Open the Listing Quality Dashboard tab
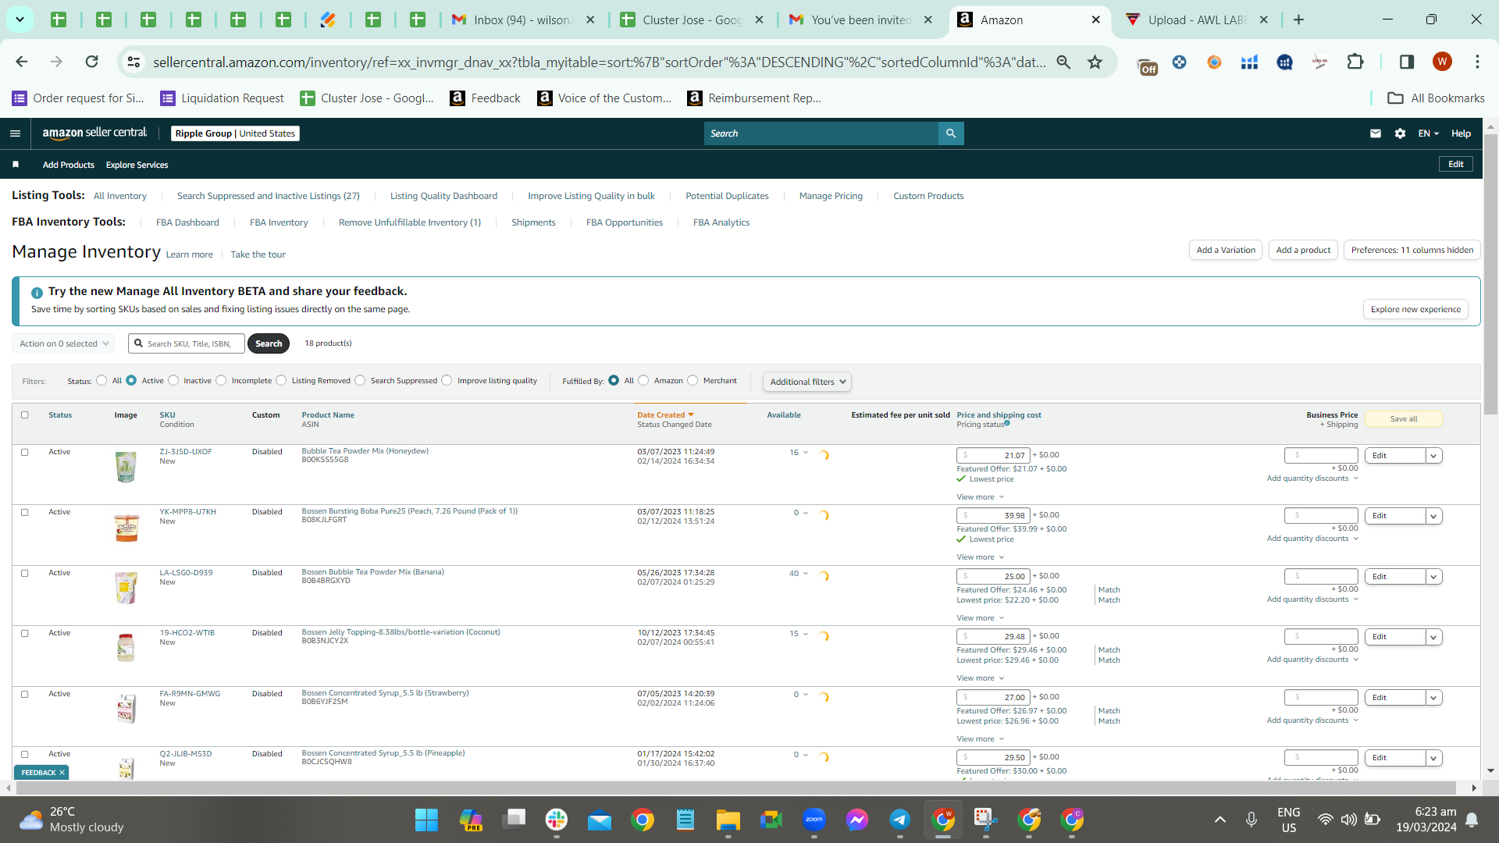Screen dimensions: 1499x843 coord(443,196)
